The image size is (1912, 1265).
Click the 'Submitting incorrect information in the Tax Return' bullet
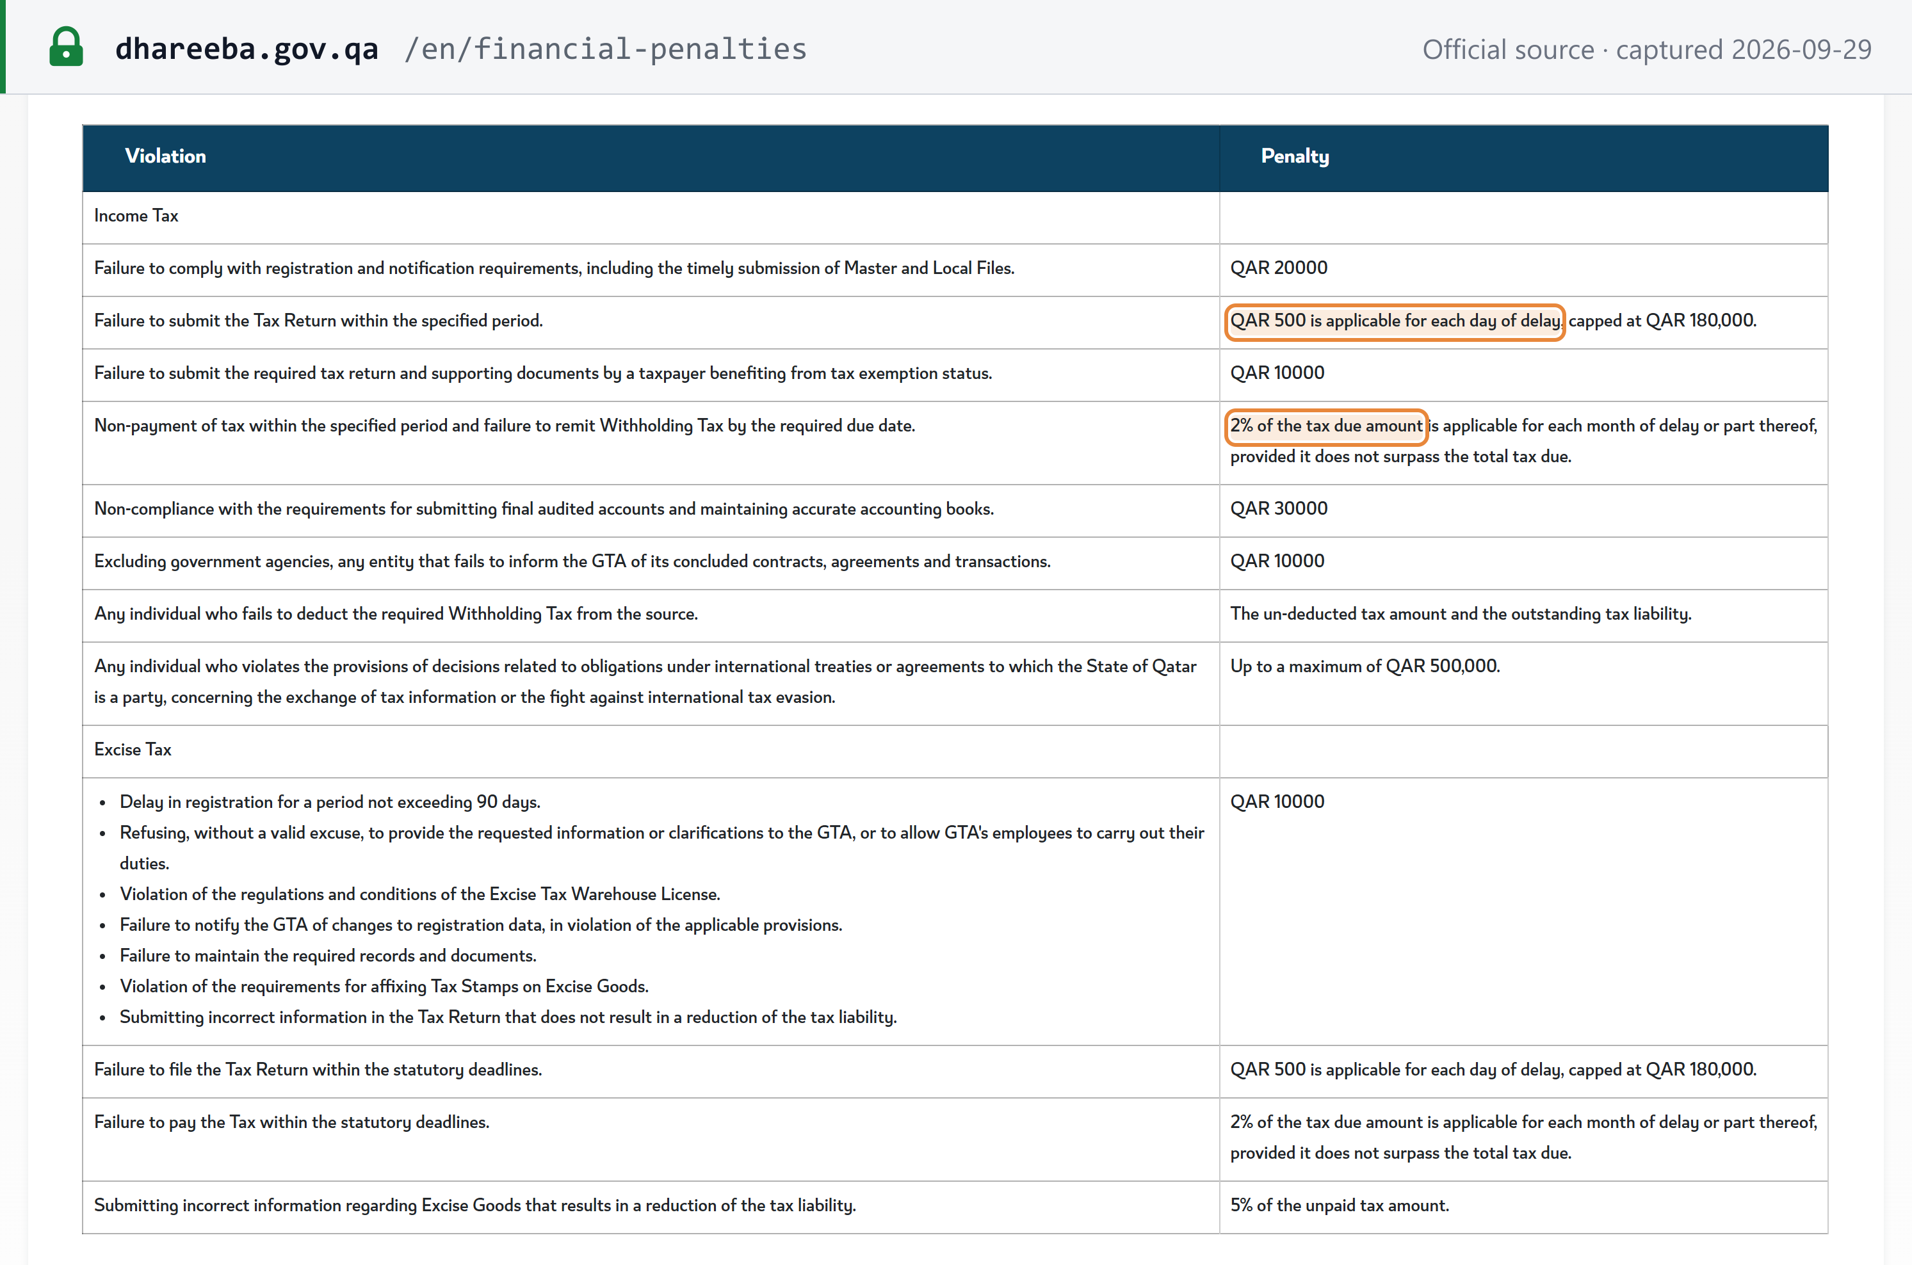[x=508, y=1017]
